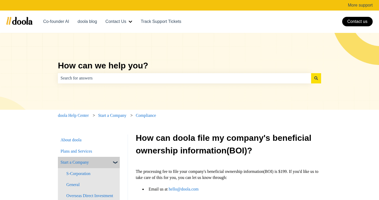Focus the Search for answers field
This screenshot has height=200, width=379.
click(184, 78)
